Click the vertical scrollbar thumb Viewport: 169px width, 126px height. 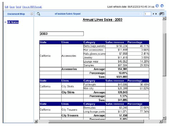click(x=164, y=55)
